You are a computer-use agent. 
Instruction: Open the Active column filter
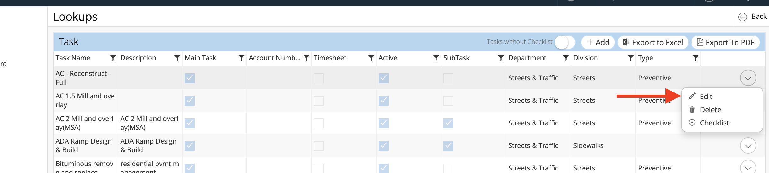[436, 58]
